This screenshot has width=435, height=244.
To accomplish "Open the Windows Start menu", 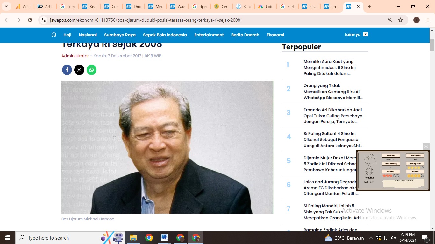I will coord(8,238).
